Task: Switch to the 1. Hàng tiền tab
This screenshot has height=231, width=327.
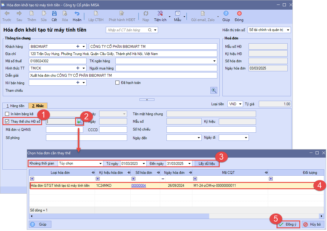Action: point(15,106)
